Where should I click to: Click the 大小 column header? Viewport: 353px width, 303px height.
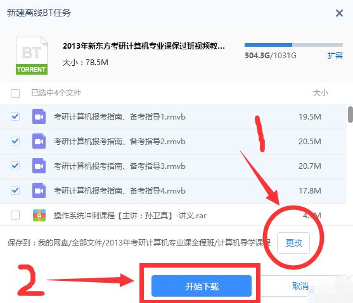[320, 93]
